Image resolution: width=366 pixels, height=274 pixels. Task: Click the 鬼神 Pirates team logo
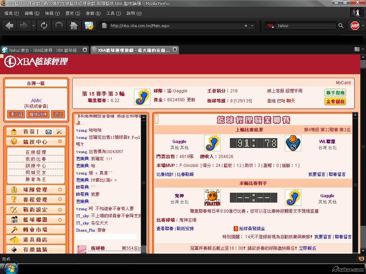[x=212, y=198]
